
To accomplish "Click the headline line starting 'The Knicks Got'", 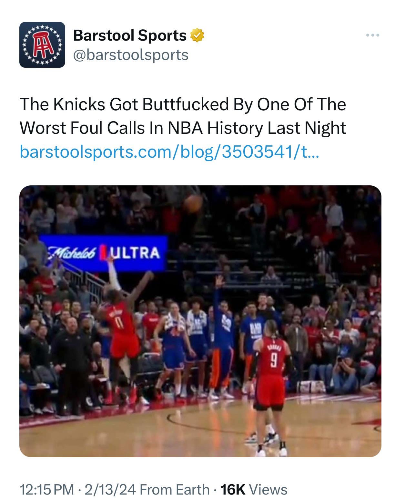I will (183, 104).
